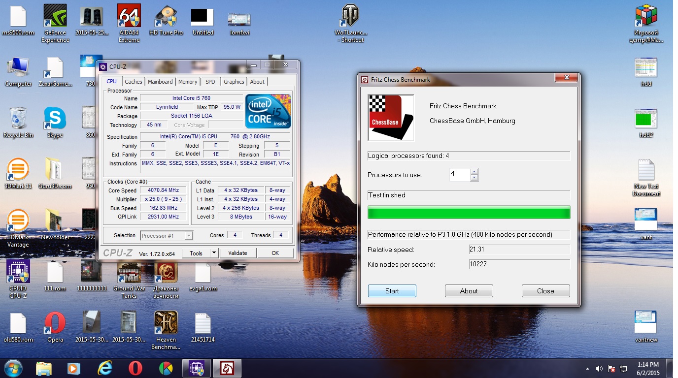The image size is (678, 378).
Task: Select the Guru3D.com folder icon
Action: (x=55, y=174)
